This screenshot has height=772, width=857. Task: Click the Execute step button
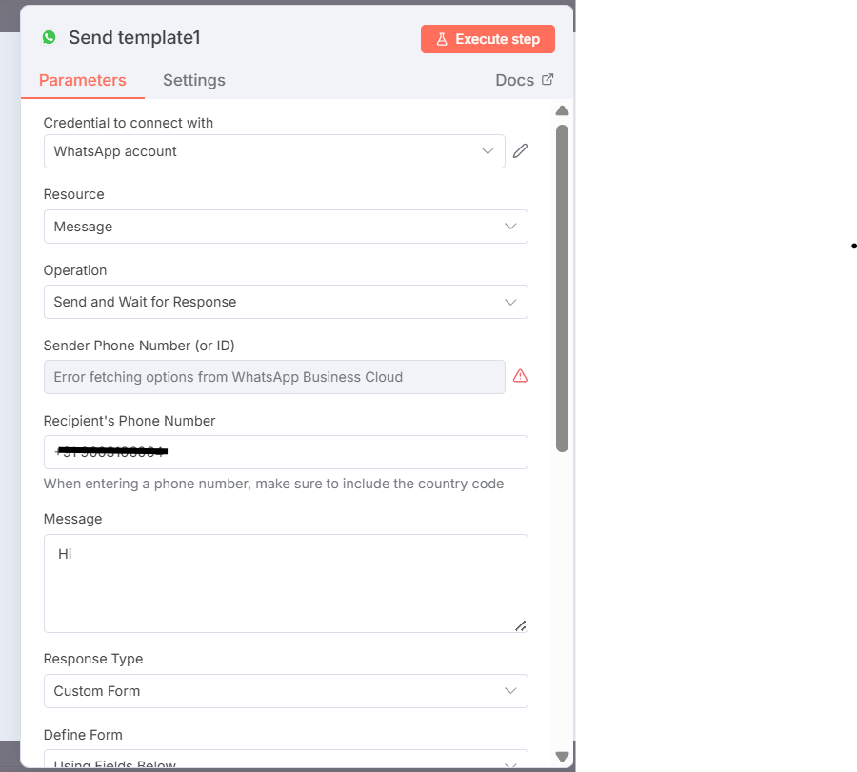pos(488,39)
